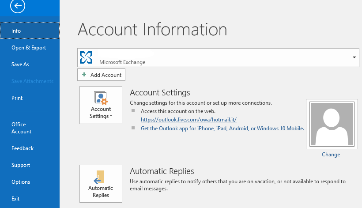Viewport: 362px width, 208px height.
Task: Click 'Access this account on the web.' text
Action: [178, 111]
